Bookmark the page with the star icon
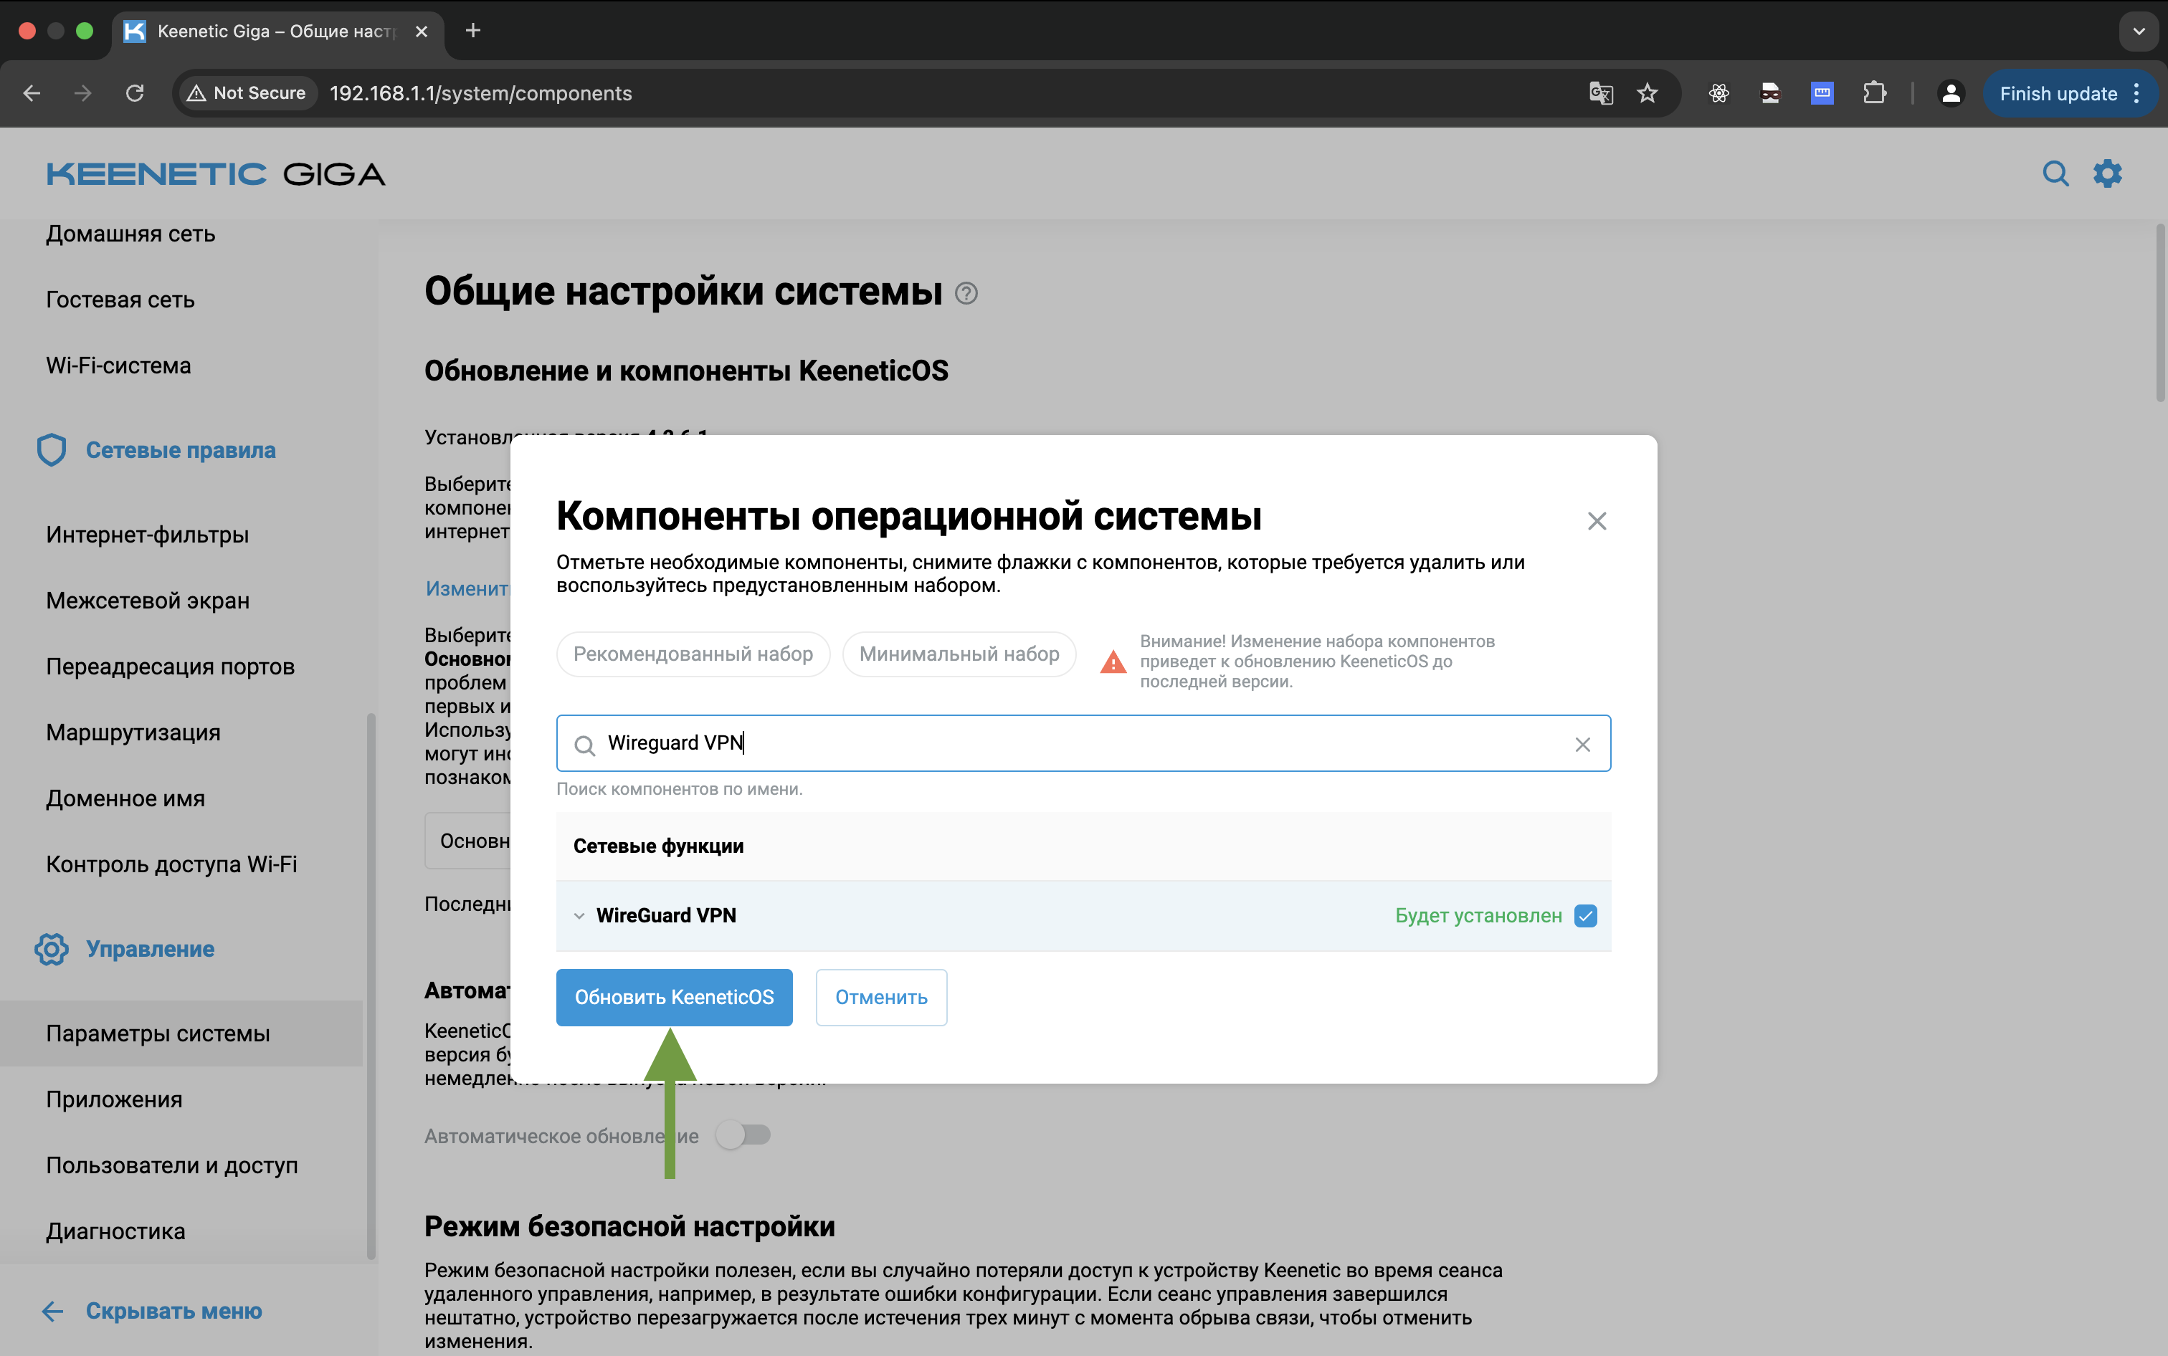2168x1356 pixels. [1647, 93]
